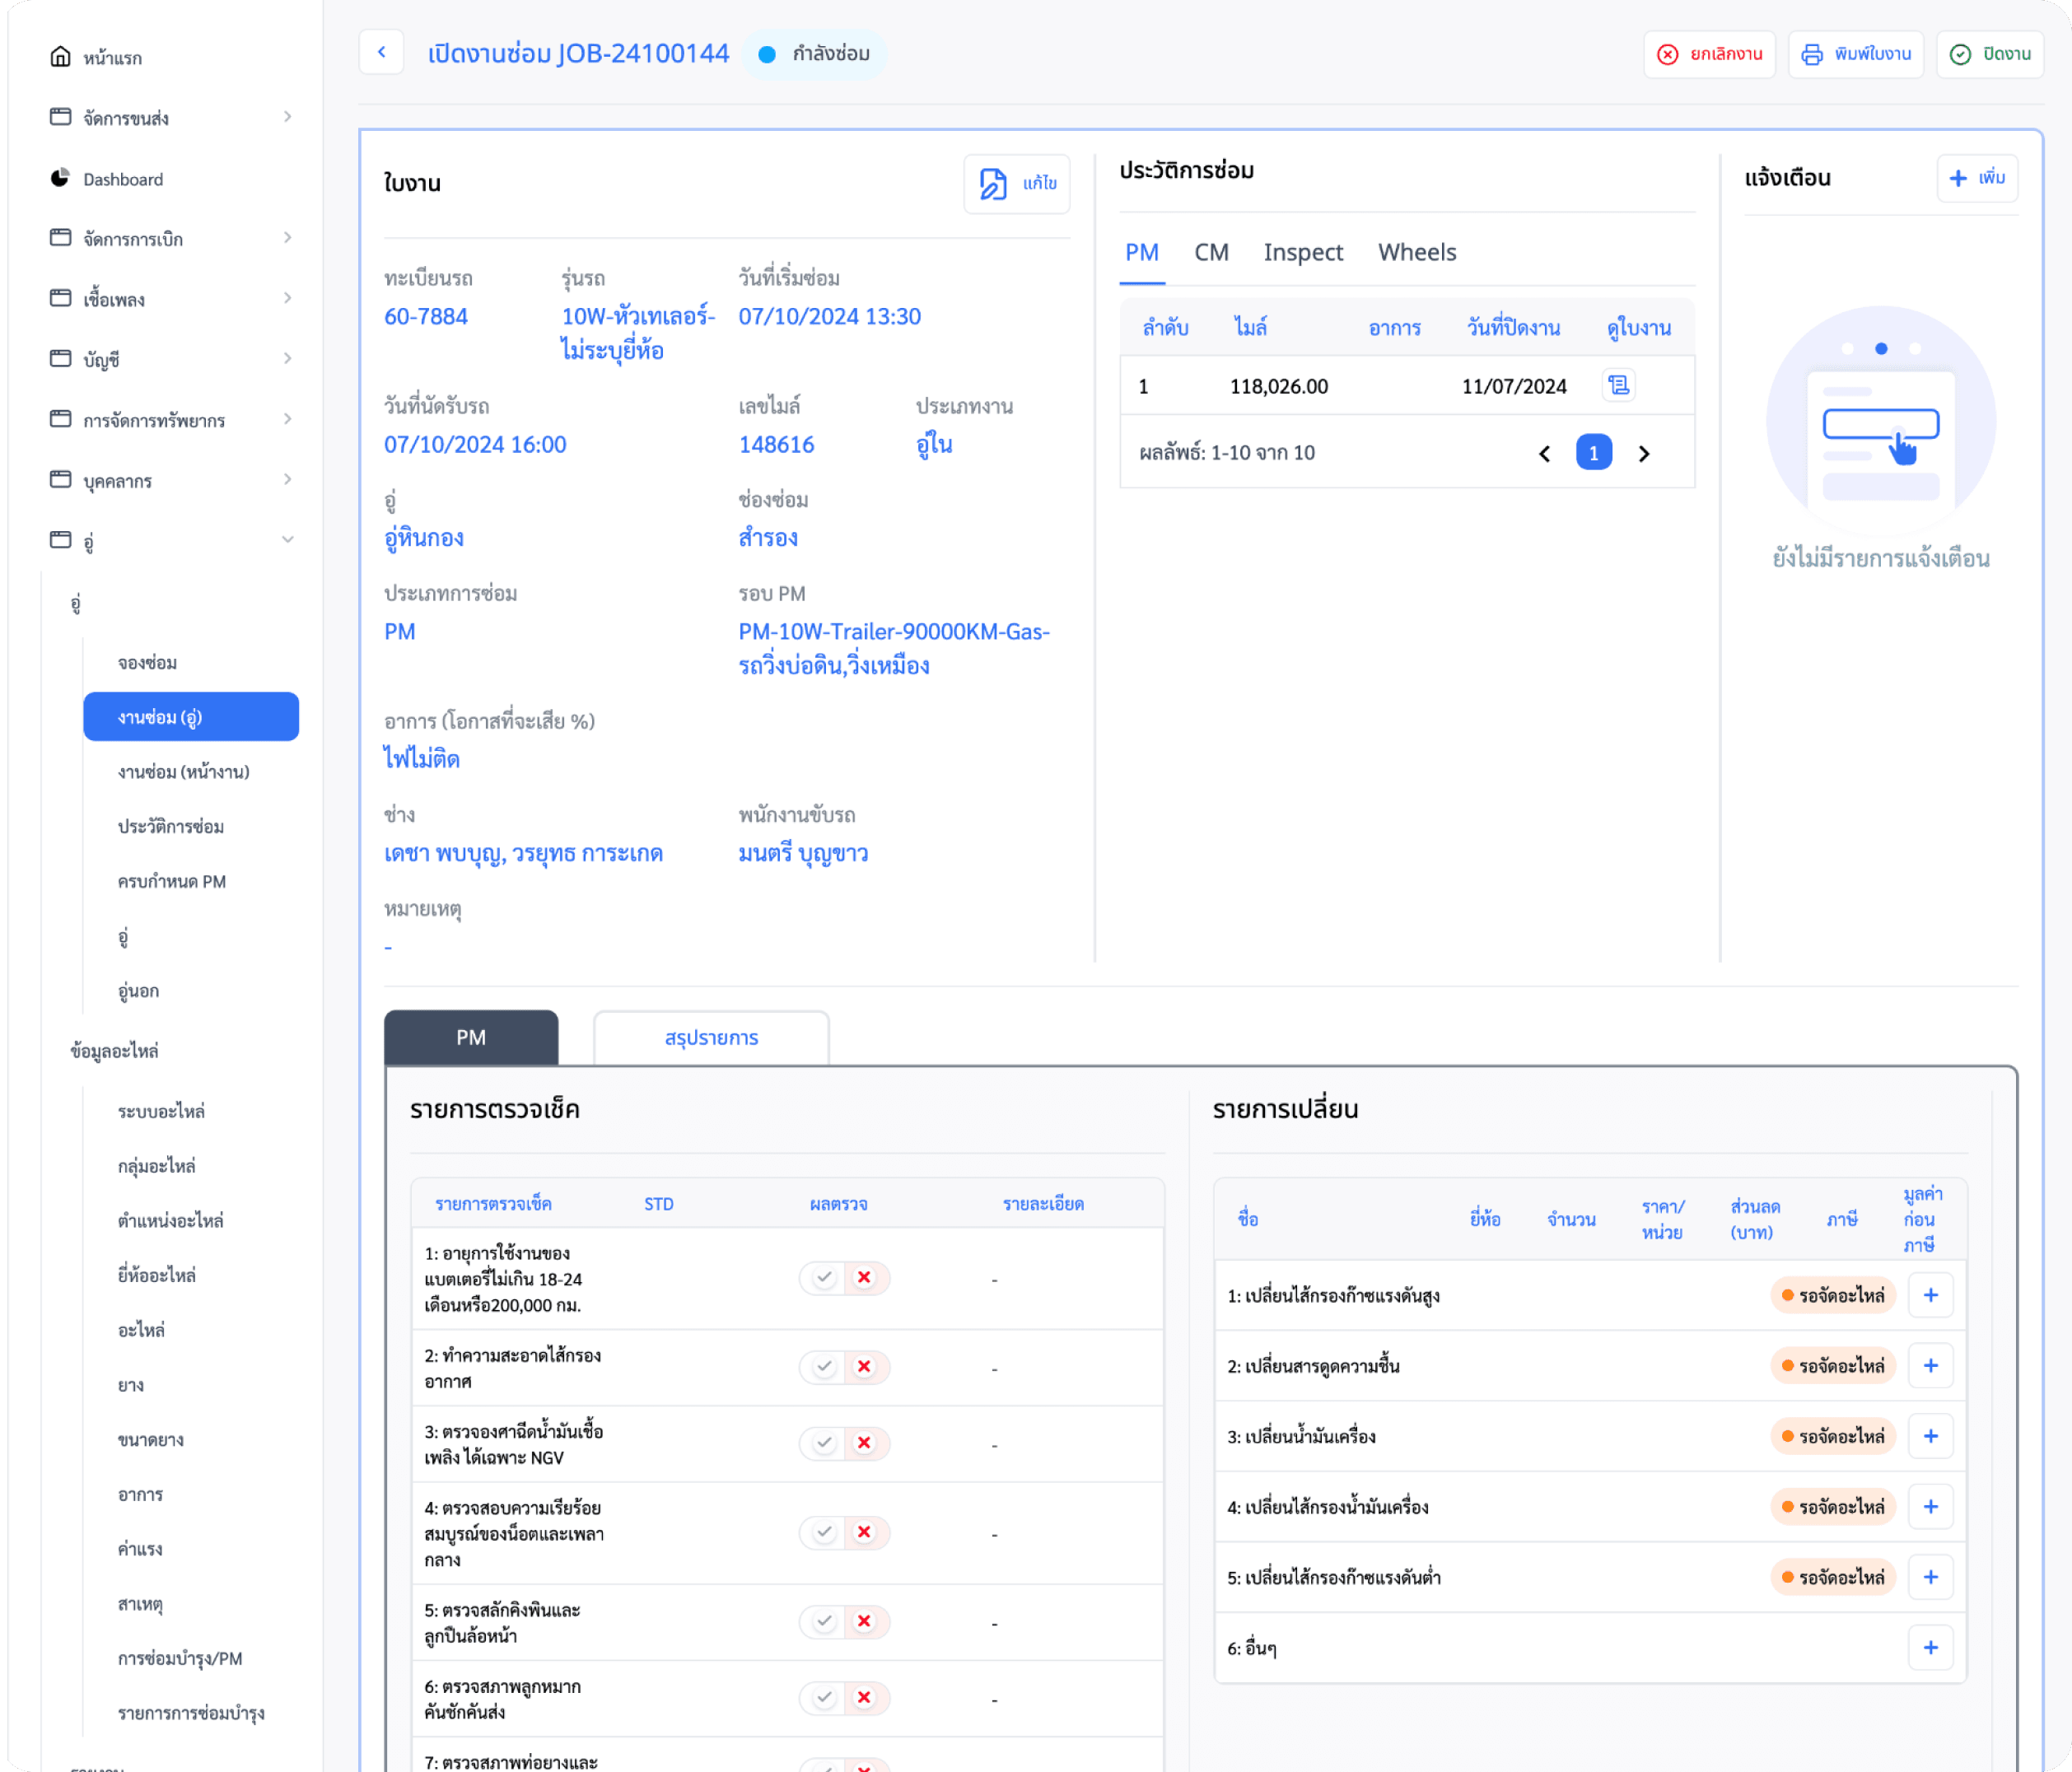This screenshot has width=2072, height=1772.
Task: Collapse the อู่ sidebar section
Action: (x=287, y=540)
